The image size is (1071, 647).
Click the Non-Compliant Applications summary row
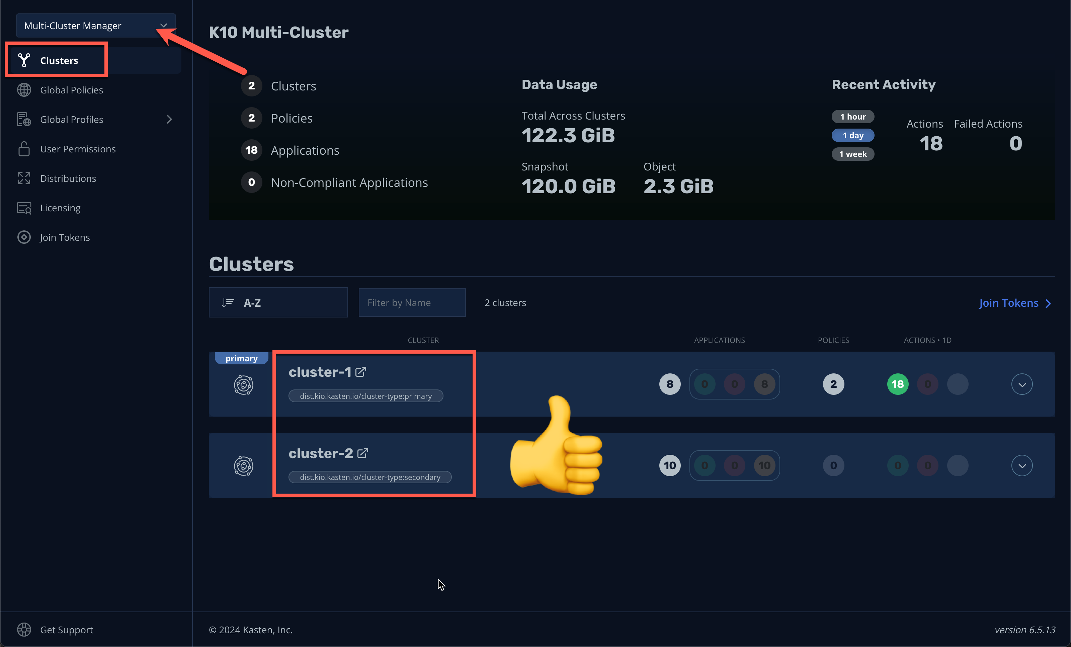(335, 182)
